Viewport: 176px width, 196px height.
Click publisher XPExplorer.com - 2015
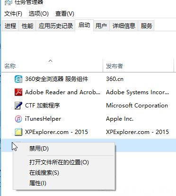pyautogui.click(x=137, y=132)
